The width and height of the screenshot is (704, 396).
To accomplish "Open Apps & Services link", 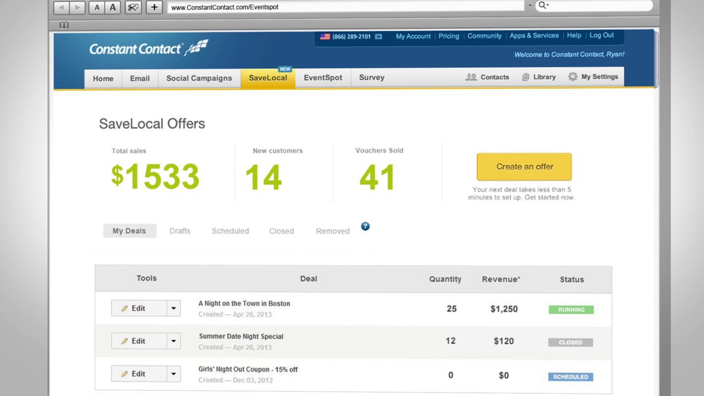I will click(534, 36).
